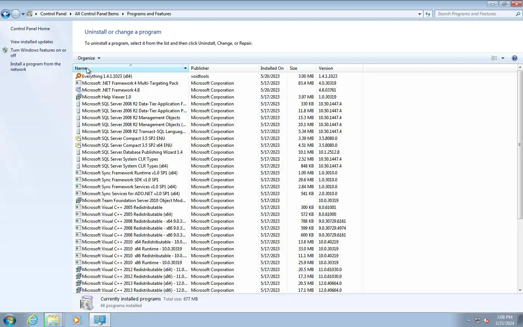Click the 83.4 MB size cell

click(306, 83)
